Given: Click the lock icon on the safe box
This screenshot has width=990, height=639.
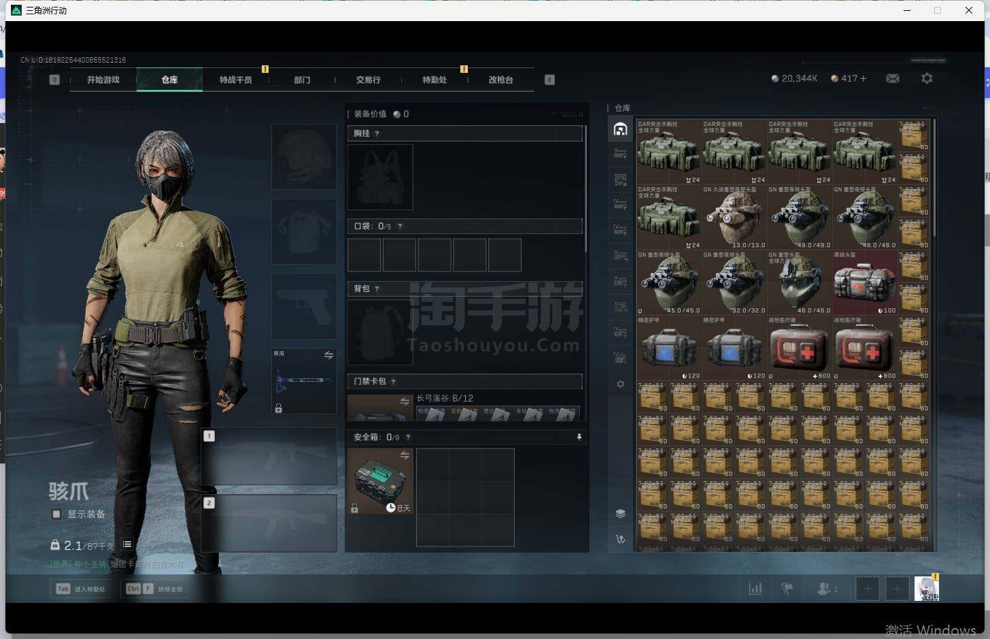Looking at the screenshot, I should (x=354, y=508).
